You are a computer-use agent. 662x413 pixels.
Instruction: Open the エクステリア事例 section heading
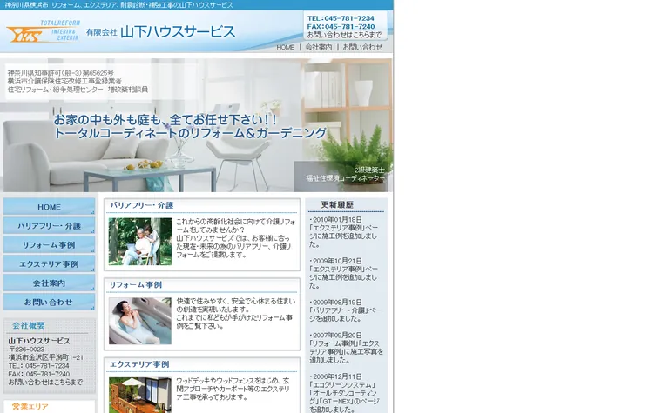[x=139, y=364]
